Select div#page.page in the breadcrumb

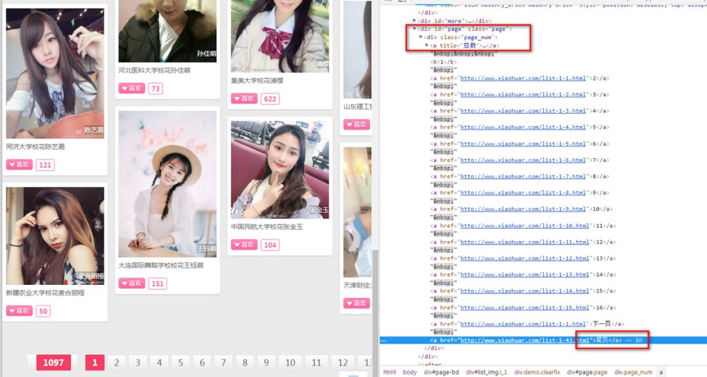(587, 372)
